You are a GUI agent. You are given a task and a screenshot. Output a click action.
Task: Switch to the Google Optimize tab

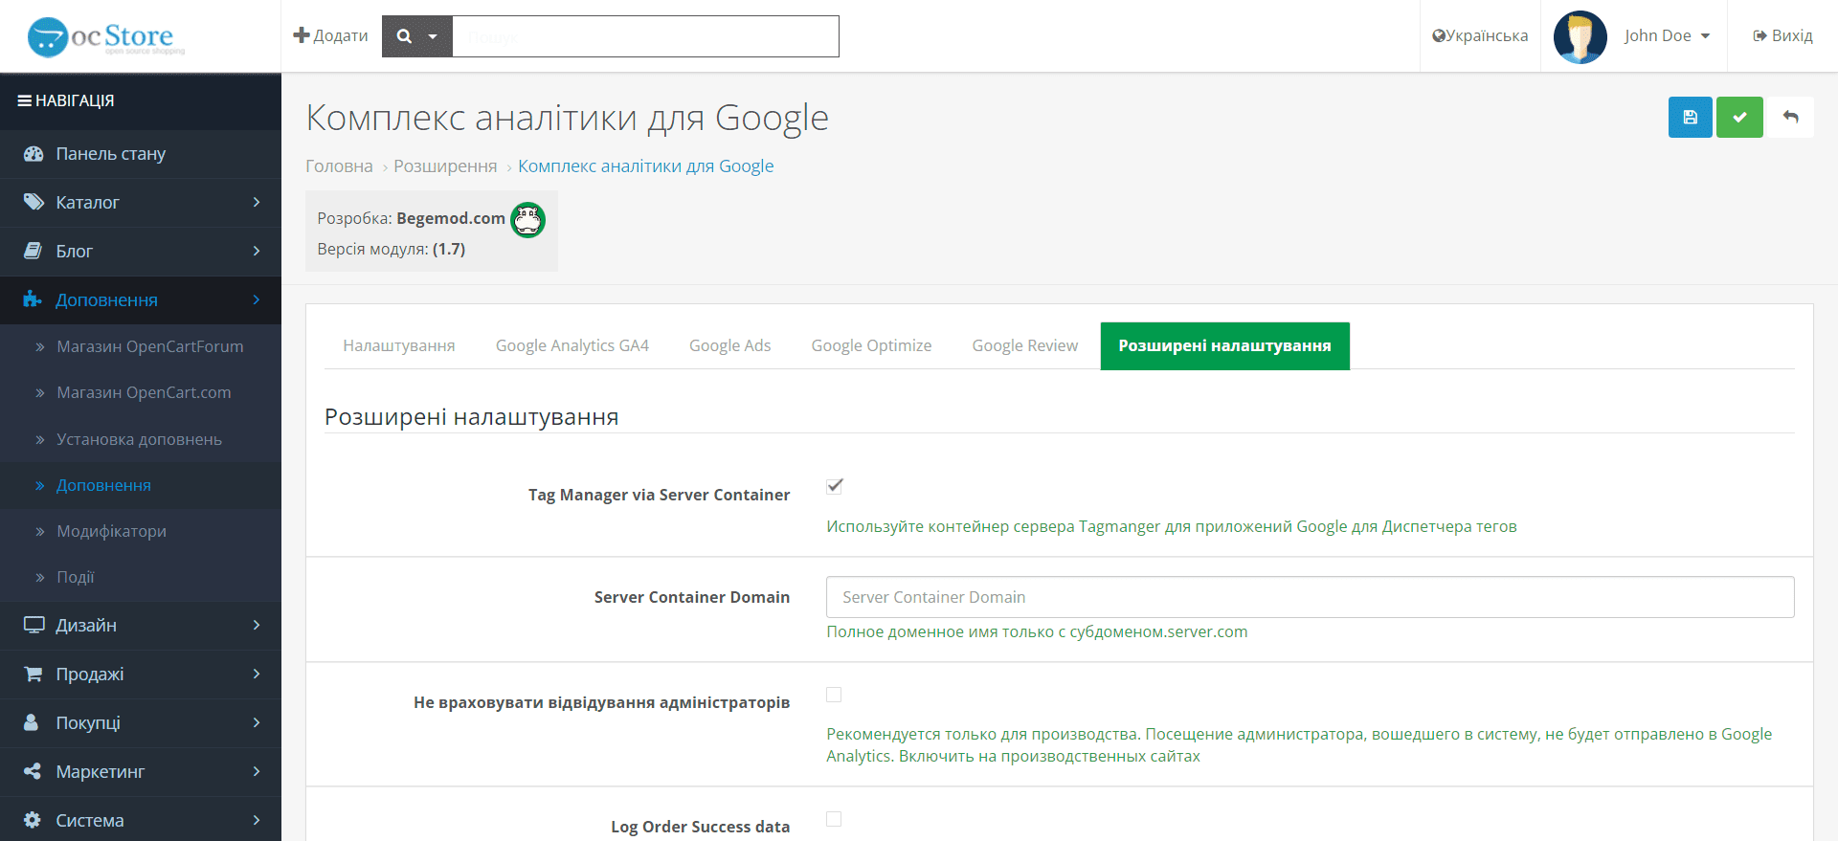(x=871, y=345)
